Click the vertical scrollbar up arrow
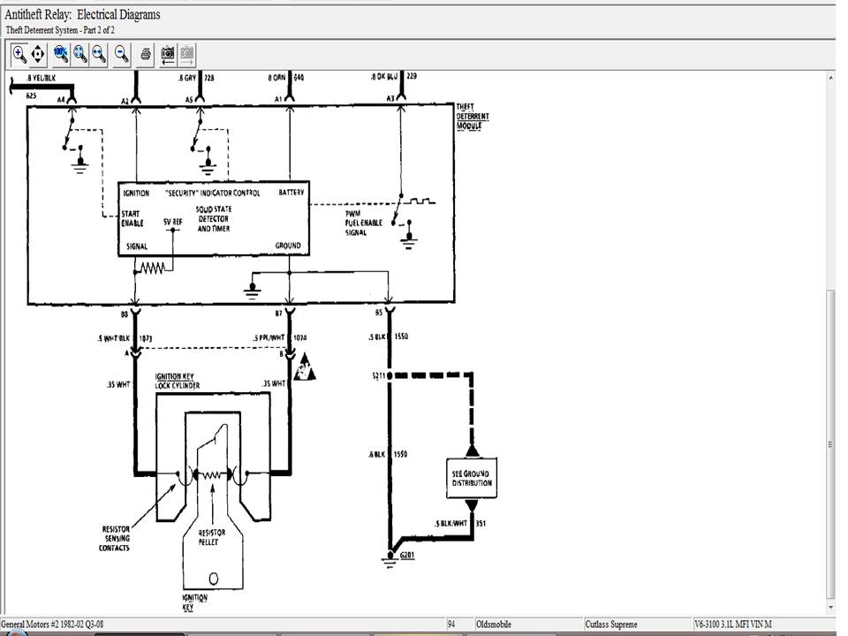The width and height of the screenshot is (848, 636). point(830,79)
